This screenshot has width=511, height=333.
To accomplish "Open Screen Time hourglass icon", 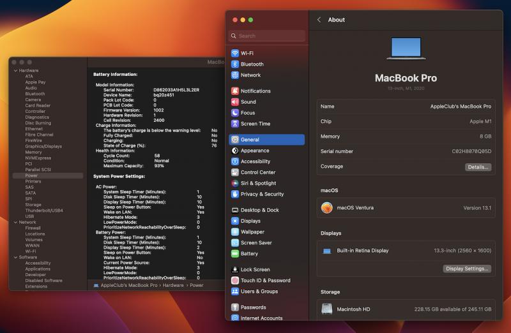I will coord(235,124).
